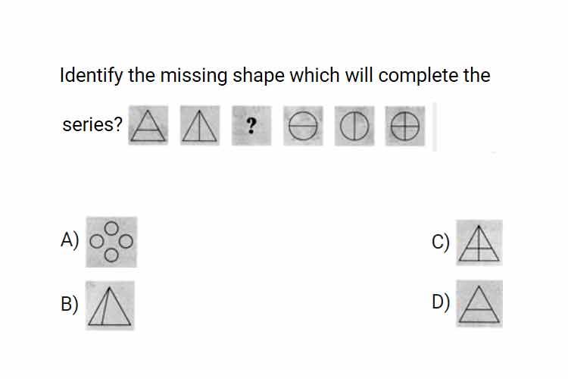Click the rightmost circle in option A

tap(126, 241)
